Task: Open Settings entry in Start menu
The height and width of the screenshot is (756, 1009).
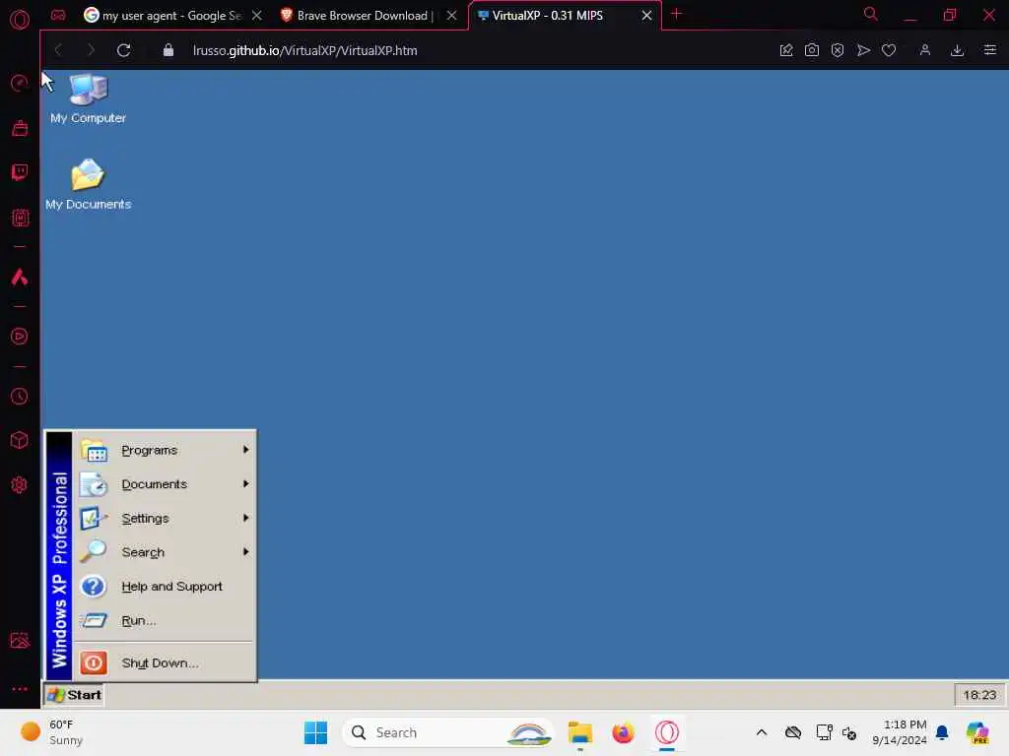Action: [165, 518]
